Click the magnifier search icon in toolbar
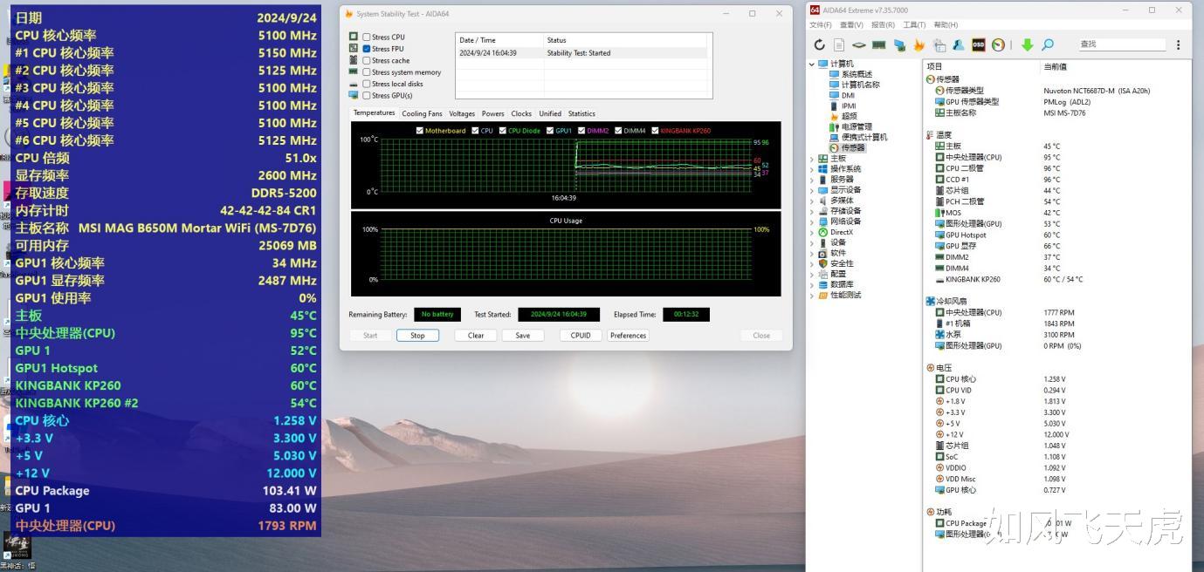The width and height of the screenshot is (1204, 572). tap(1048, 44)
